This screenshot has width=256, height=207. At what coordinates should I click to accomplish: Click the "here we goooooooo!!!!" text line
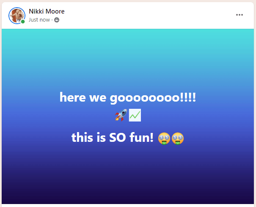click(x=128, y=98)
